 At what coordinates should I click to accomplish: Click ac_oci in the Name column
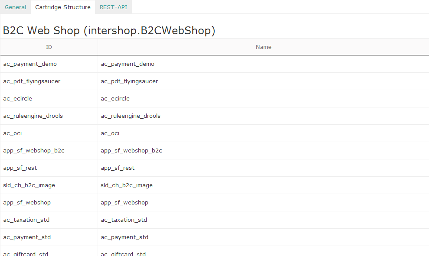tap(110, 133)
